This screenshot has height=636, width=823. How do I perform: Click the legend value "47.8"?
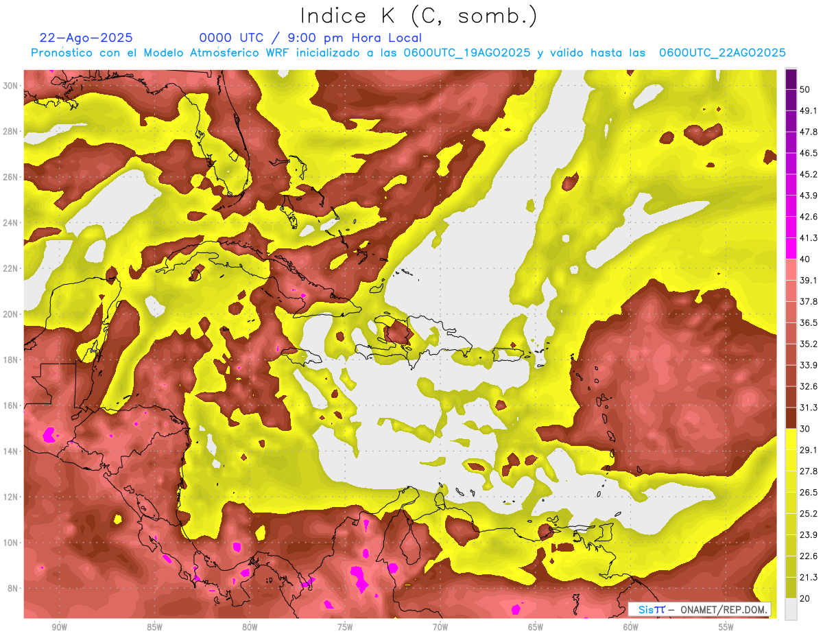pyautogui.click(x=809, y=132)
